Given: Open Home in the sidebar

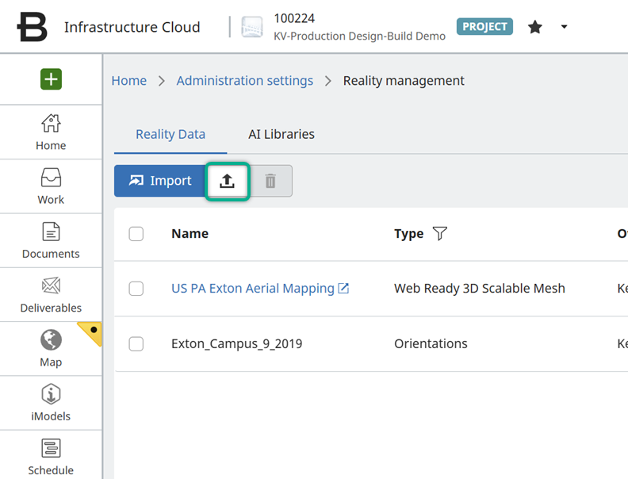Looking at the screenshot, I should 51,132.
